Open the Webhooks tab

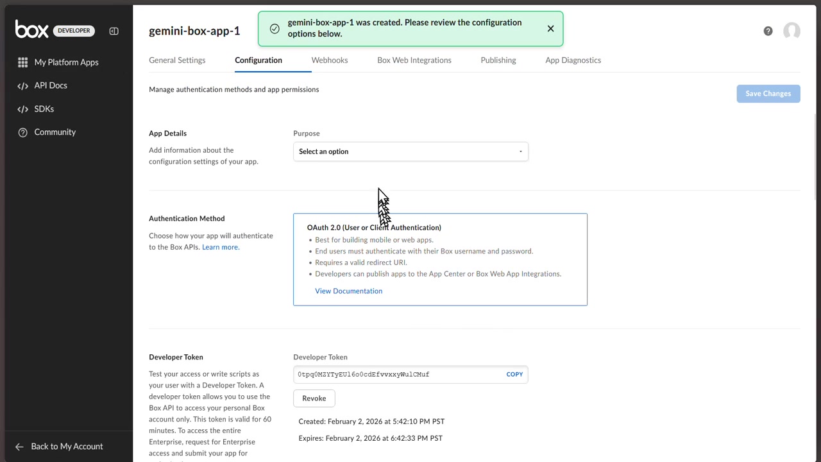[x=330, y=60]
